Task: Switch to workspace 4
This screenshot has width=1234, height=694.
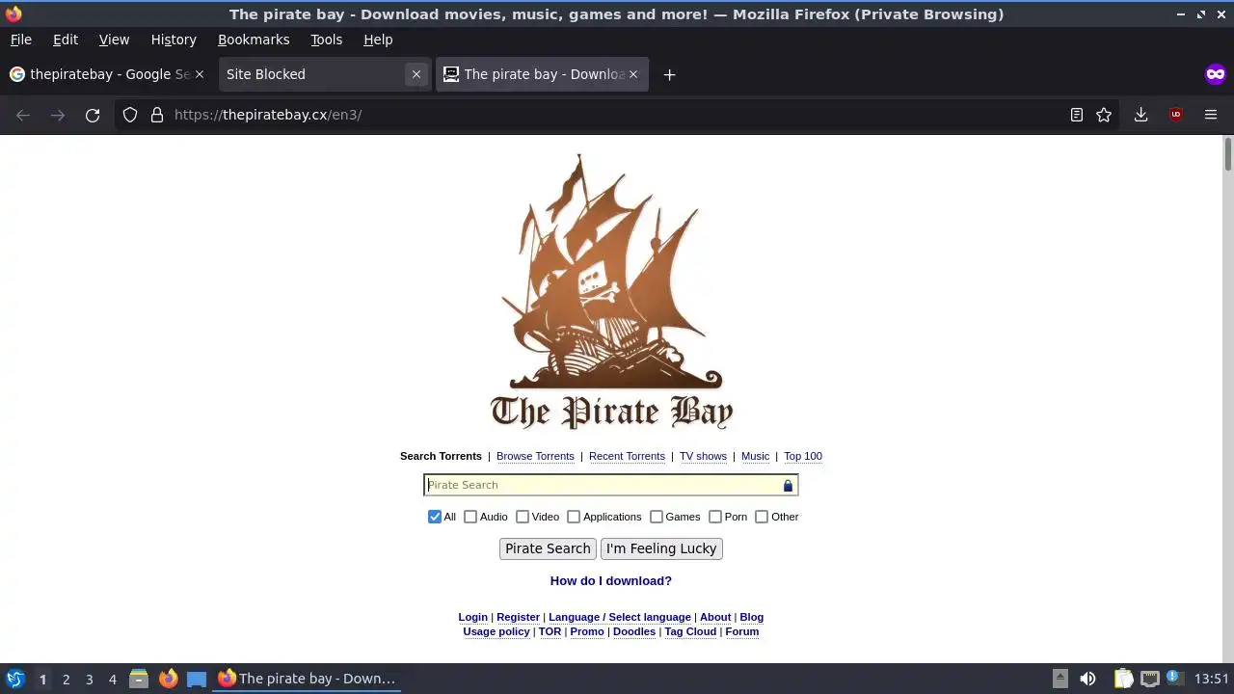Action: 112,680
